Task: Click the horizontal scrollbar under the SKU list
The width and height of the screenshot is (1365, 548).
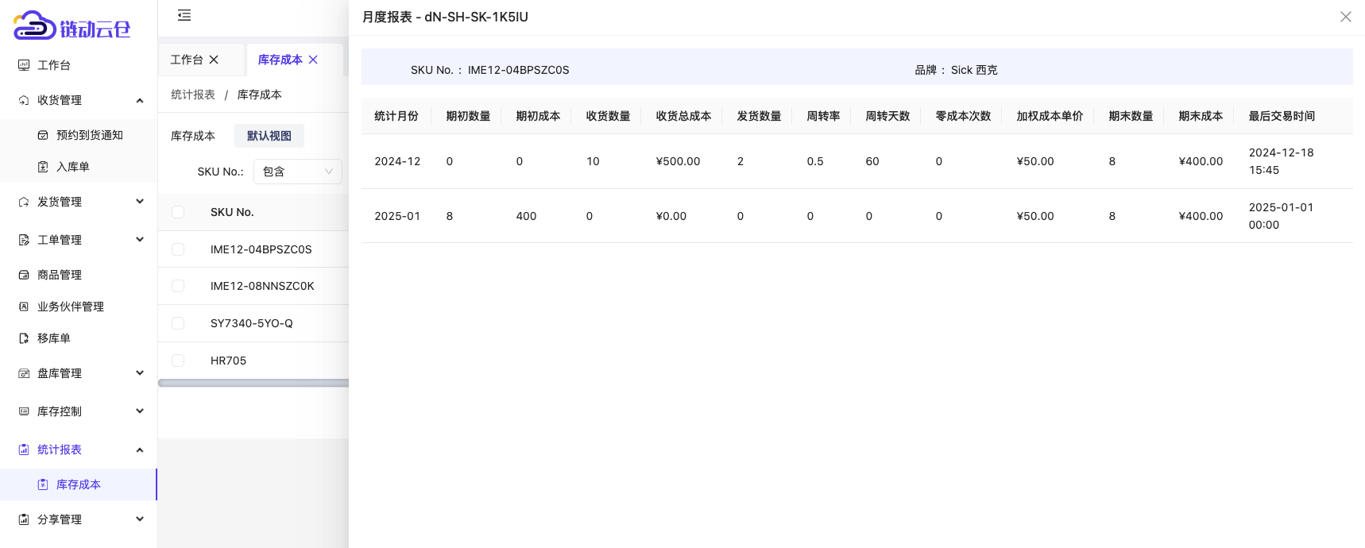Action: (253, 383)
